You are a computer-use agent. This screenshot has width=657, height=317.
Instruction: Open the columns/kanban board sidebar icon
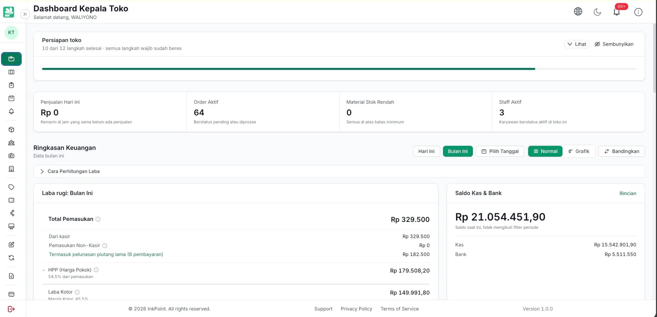(x=11, y=72)
